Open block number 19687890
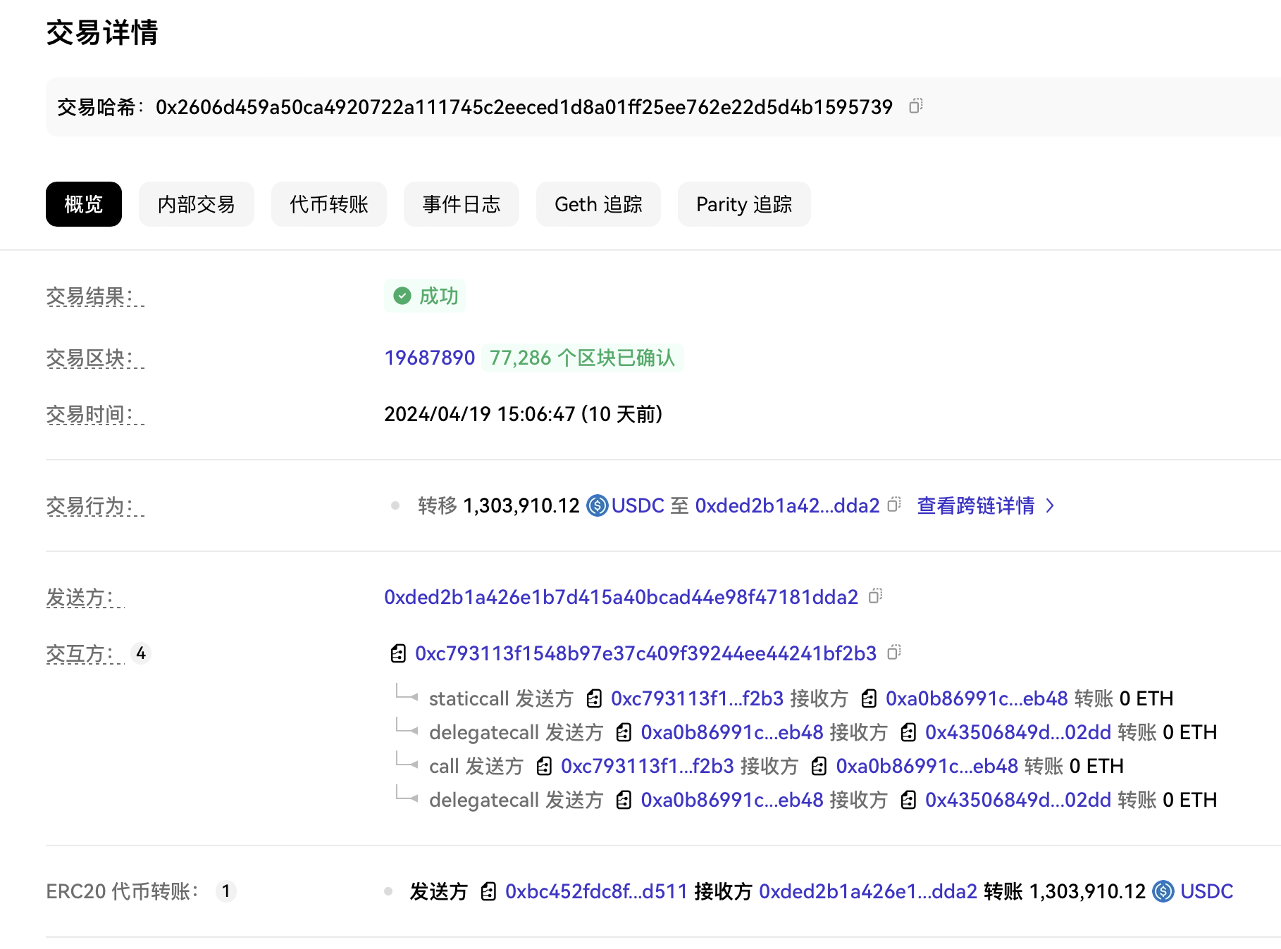Image resolution: width=1281 pixels, height=949 pixels. point(429,358)
